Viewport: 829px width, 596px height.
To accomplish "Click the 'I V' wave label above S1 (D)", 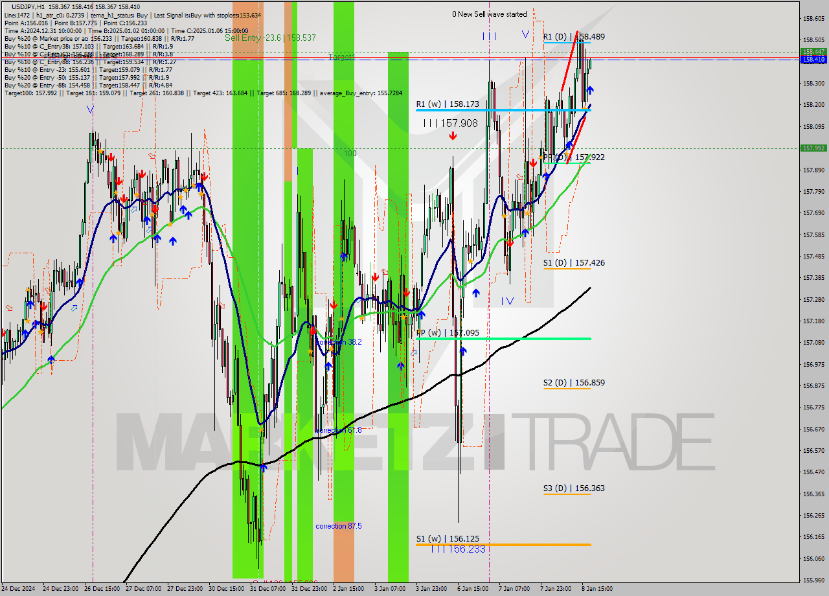I will [x=507, y=301].
